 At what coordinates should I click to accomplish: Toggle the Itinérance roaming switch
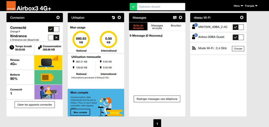[x=54, y=38]
